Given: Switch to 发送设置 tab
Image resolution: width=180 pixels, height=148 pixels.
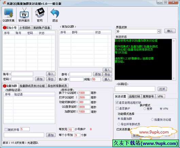Looking at the screenshot, I should coord(121,96).
